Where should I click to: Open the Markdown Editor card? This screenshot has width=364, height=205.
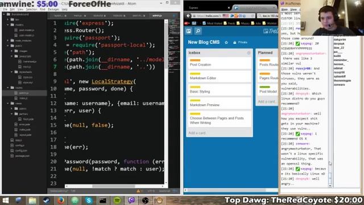220,76
